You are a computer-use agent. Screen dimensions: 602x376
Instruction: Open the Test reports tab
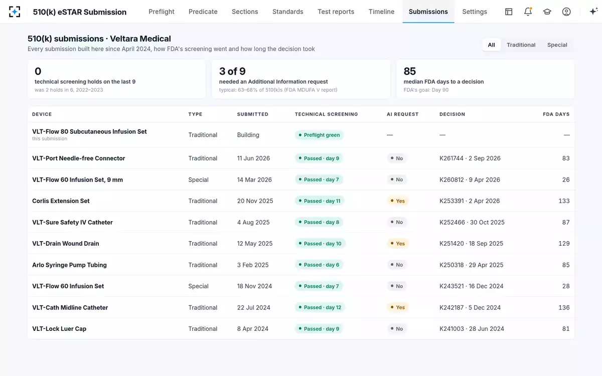click(336, 12)
